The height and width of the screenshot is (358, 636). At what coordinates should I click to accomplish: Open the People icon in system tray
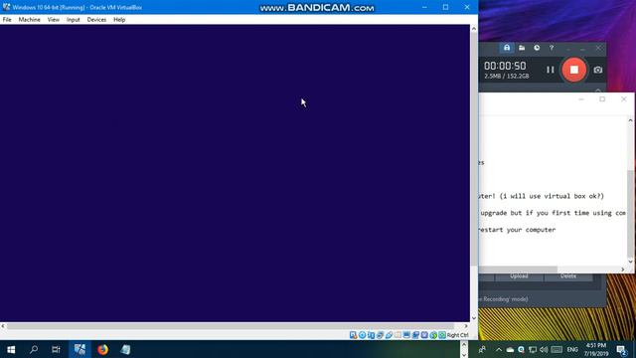point(482,349)
